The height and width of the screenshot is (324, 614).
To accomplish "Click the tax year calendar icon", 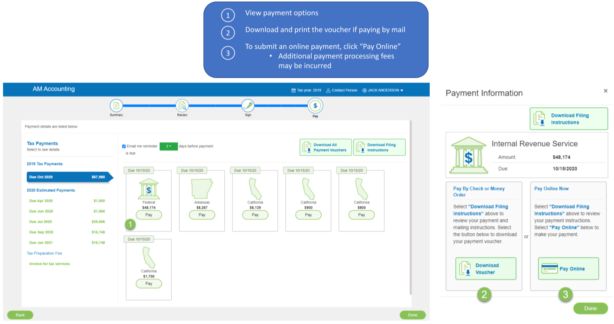I will pyautogui.click(x=294, y=90).
